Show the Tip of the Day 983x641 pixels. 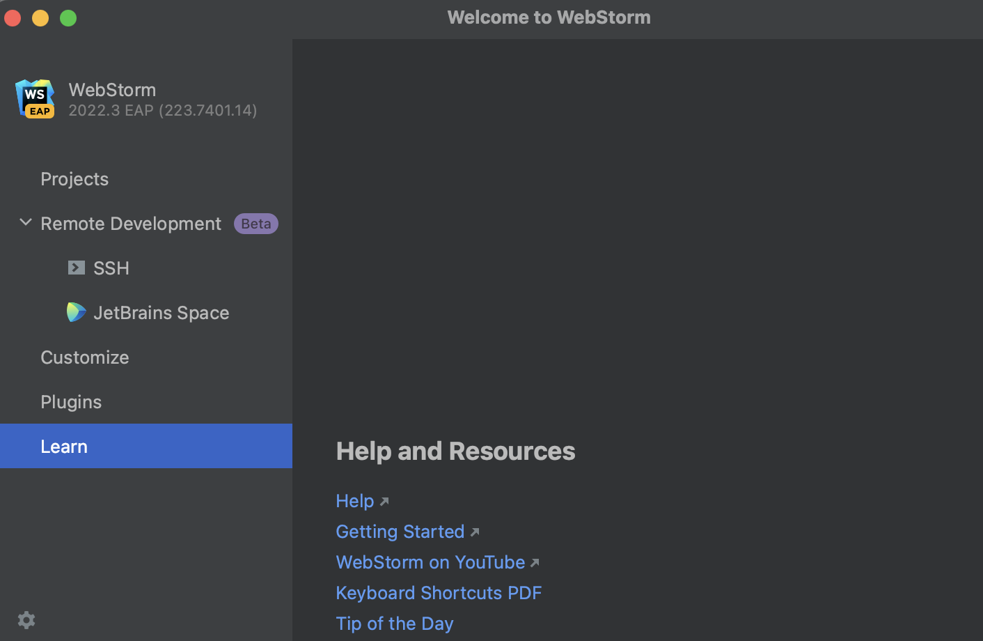395,624
